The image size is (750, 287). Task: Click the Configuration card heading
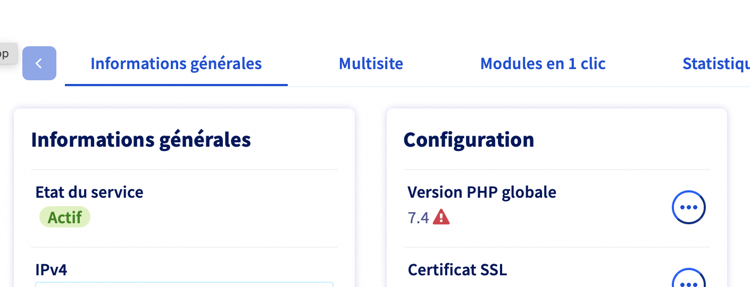coord(469,140)
